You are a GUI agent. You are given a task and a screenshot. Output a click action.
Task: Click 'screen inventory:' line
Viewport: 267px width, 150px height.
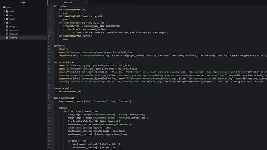click(64, 62)
